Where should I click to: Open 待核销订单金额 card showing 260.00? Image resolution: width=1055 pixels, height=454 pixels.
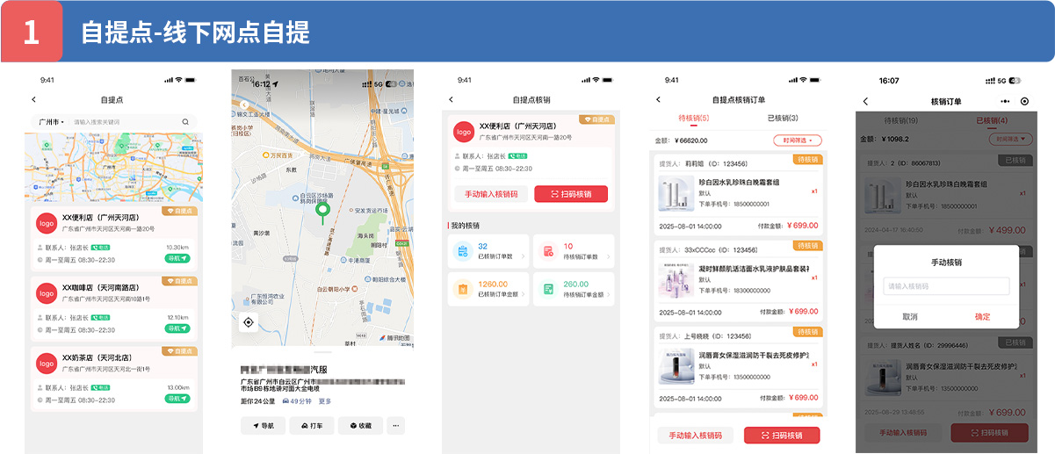coord(574,289)
